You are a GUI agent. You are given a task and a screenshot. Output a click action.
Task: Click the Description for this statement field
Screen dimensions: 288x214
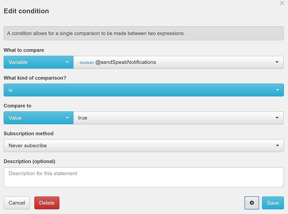pyautogui.click(x=144, y=177)
